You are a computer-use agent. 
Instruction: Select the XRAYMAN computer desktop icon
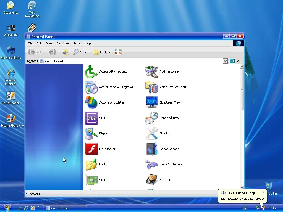click(x=11, y=30)
